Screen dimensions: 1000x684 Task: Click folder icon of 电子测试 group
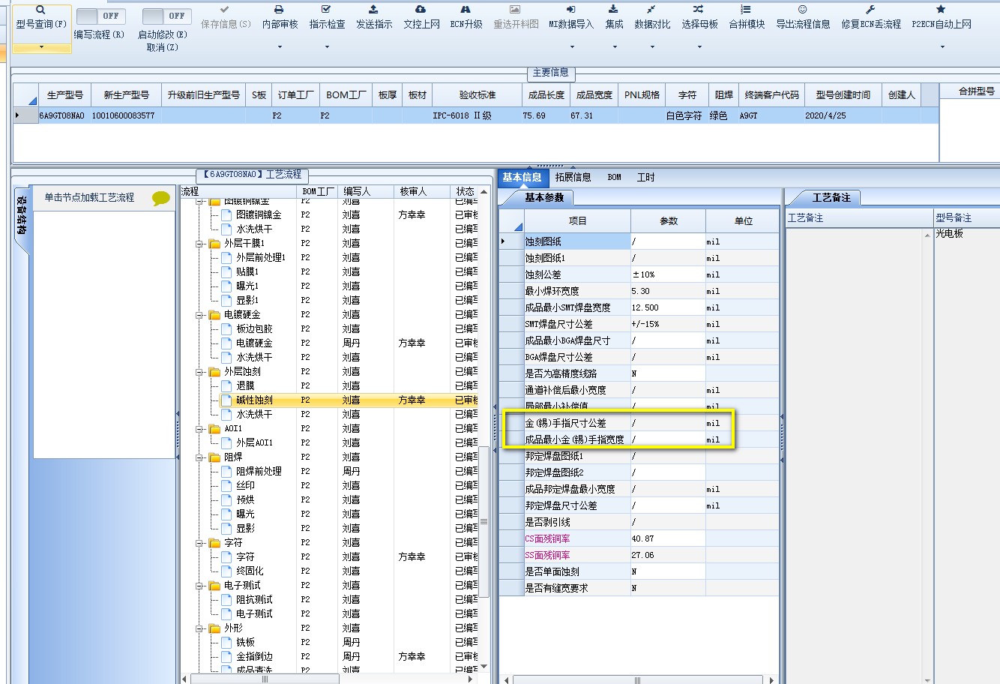(214, 586)
